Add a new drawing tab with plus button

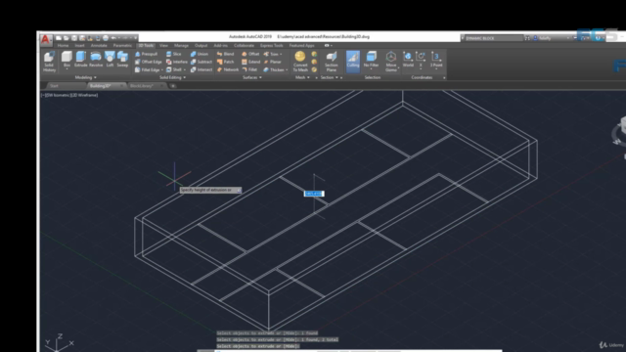(173, 86)
